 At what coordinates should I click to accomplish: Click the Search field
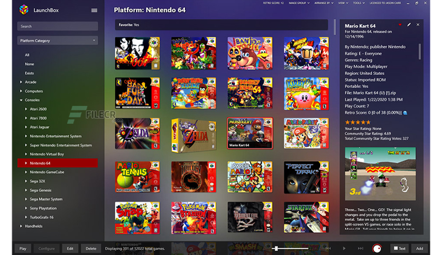(x=58, y=26)
